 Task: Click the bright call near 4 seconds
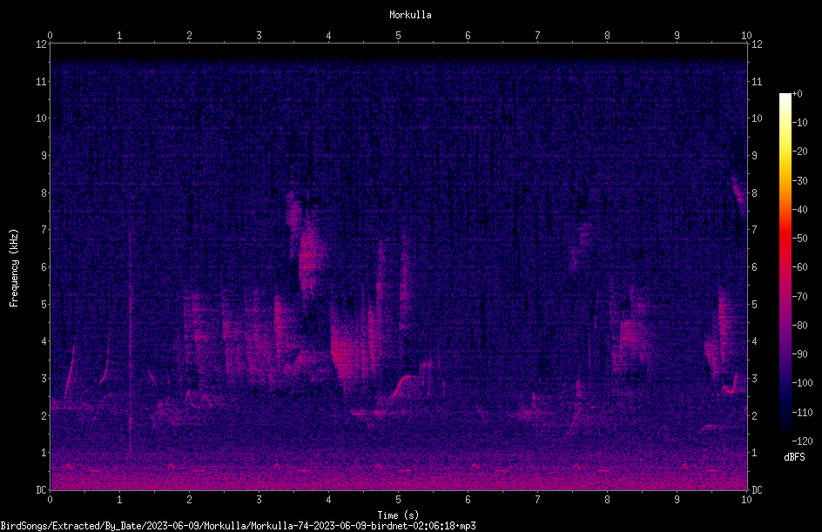(342, 353)
